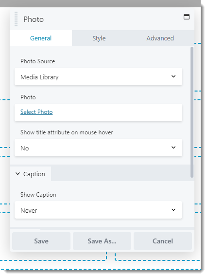Click the 'Show title attribute on mouse hover' label

pyautogui.click(x=67, y=132)
